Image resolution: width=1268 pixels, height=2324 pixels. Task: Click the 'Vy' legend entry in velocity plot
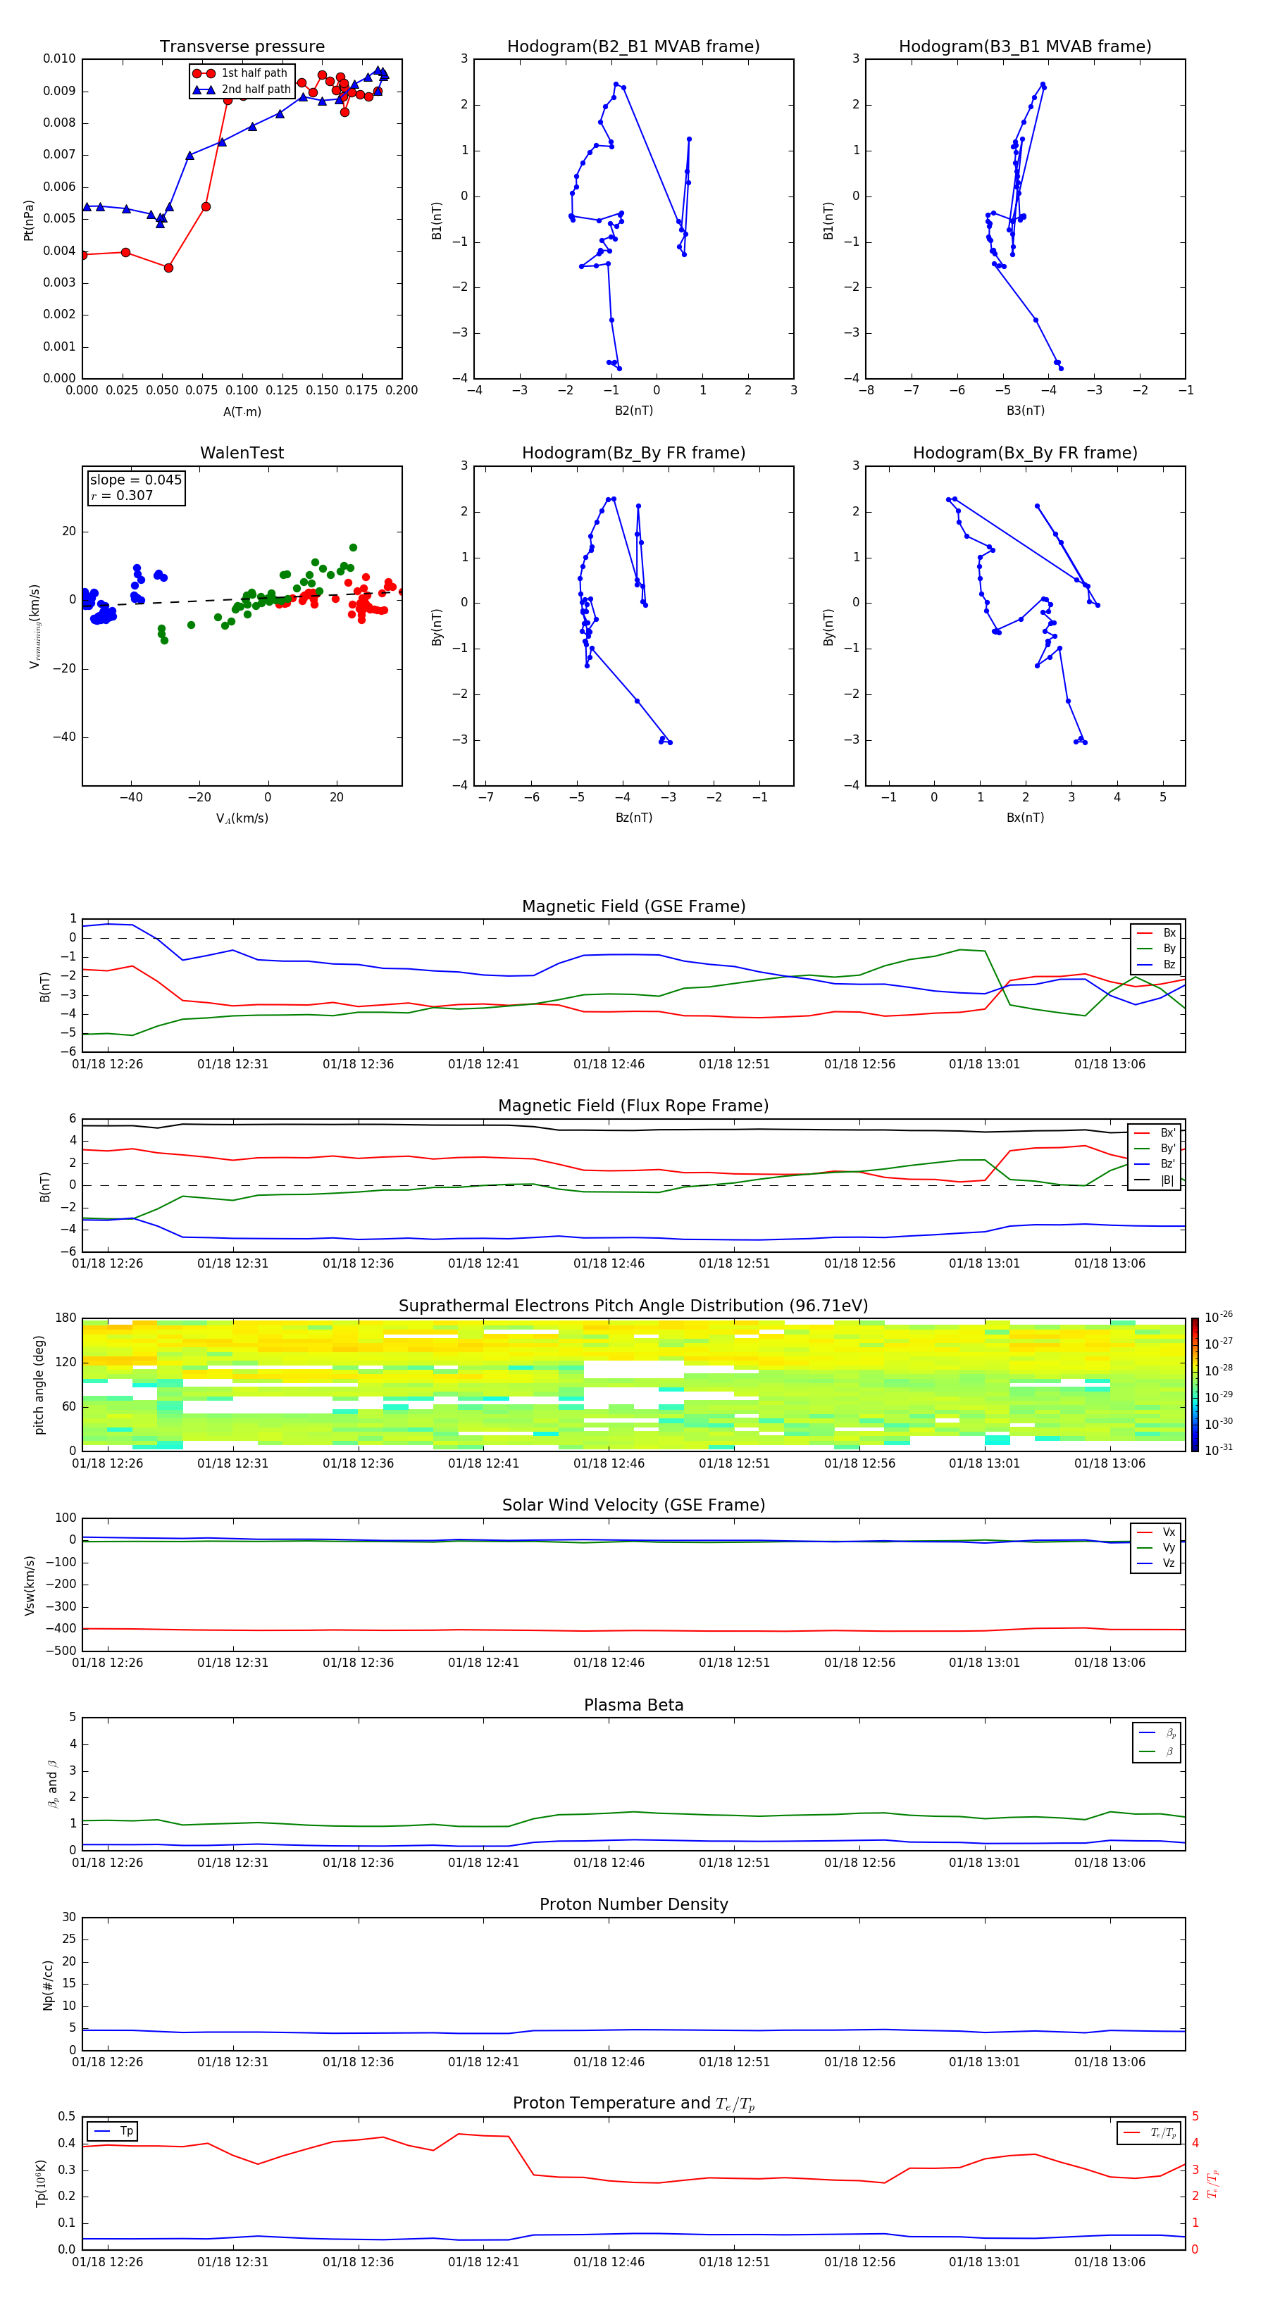pyautogui.click(x=1156, y=1548)
